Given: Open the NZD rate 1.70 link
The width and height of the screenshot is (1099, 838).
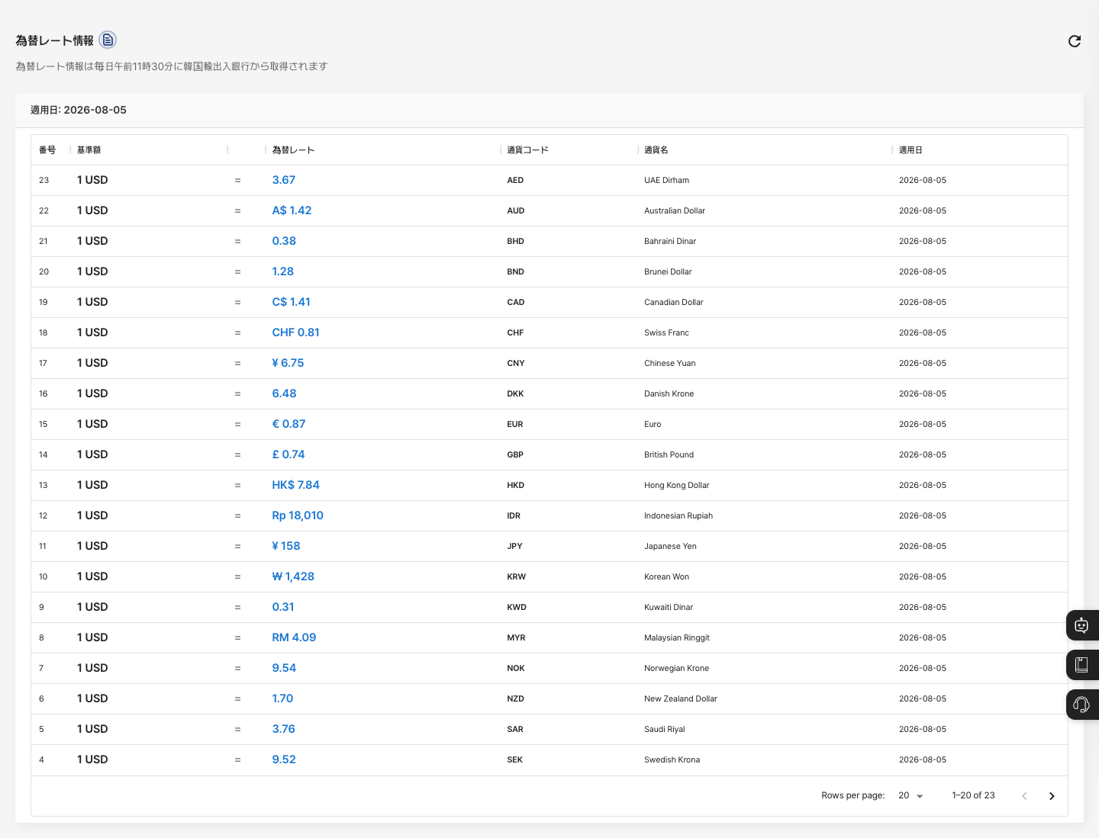Looking at the screenshot, I should coord(282,698).
